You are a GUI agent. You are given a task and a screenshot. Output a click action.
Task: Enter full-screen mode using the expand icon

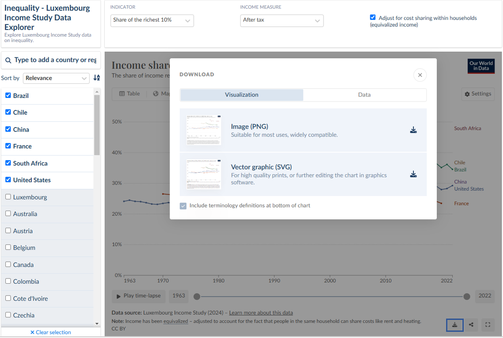(x=488, y=325)
